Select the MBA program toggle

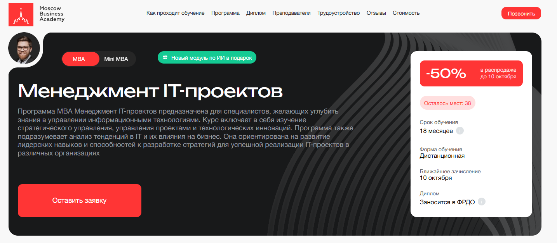pos(80,59)
